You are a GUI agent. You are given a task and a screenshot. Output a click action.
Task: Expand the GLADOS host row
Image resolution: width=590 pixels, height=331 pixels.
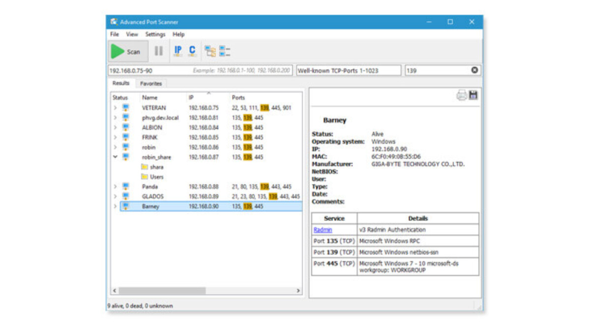pyautogui.click(x=116, y=196)
